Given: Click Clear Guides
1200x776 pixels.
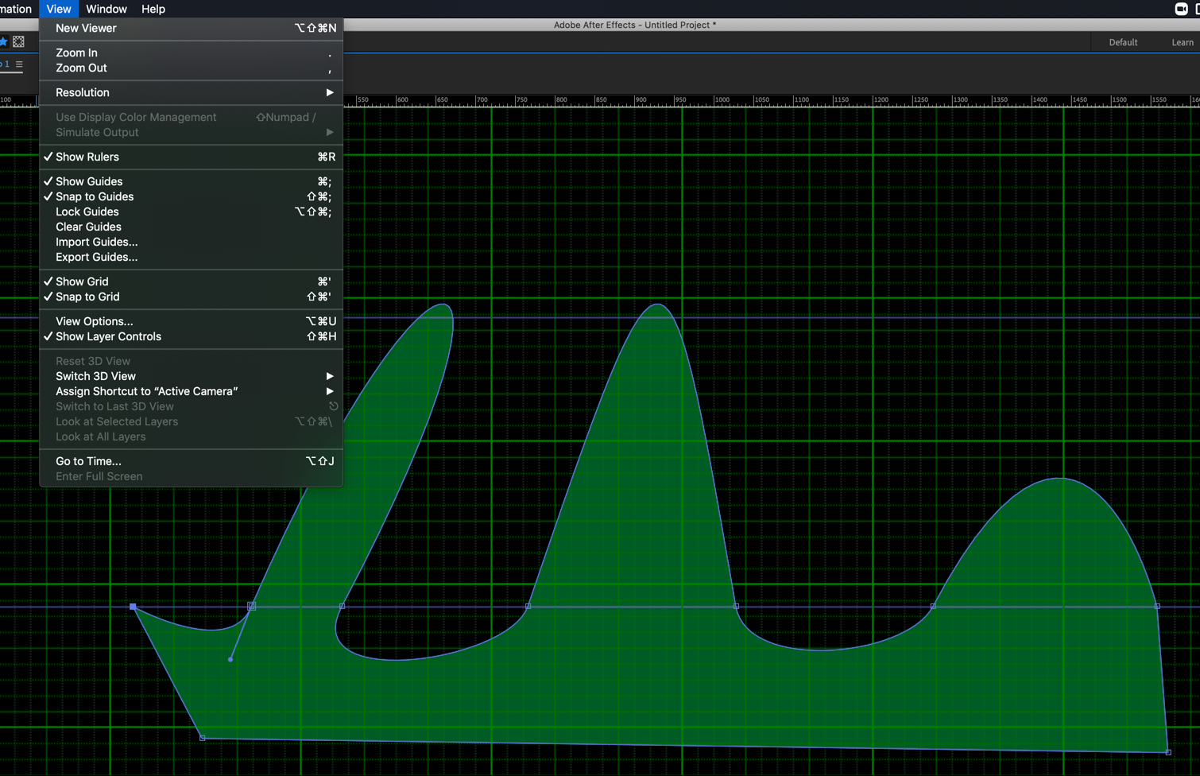Looking at the screenshot, I should [x=87, y=227].
